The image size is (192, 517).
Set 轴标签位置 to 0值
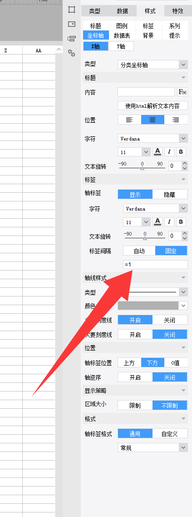[x=176, y=363]
